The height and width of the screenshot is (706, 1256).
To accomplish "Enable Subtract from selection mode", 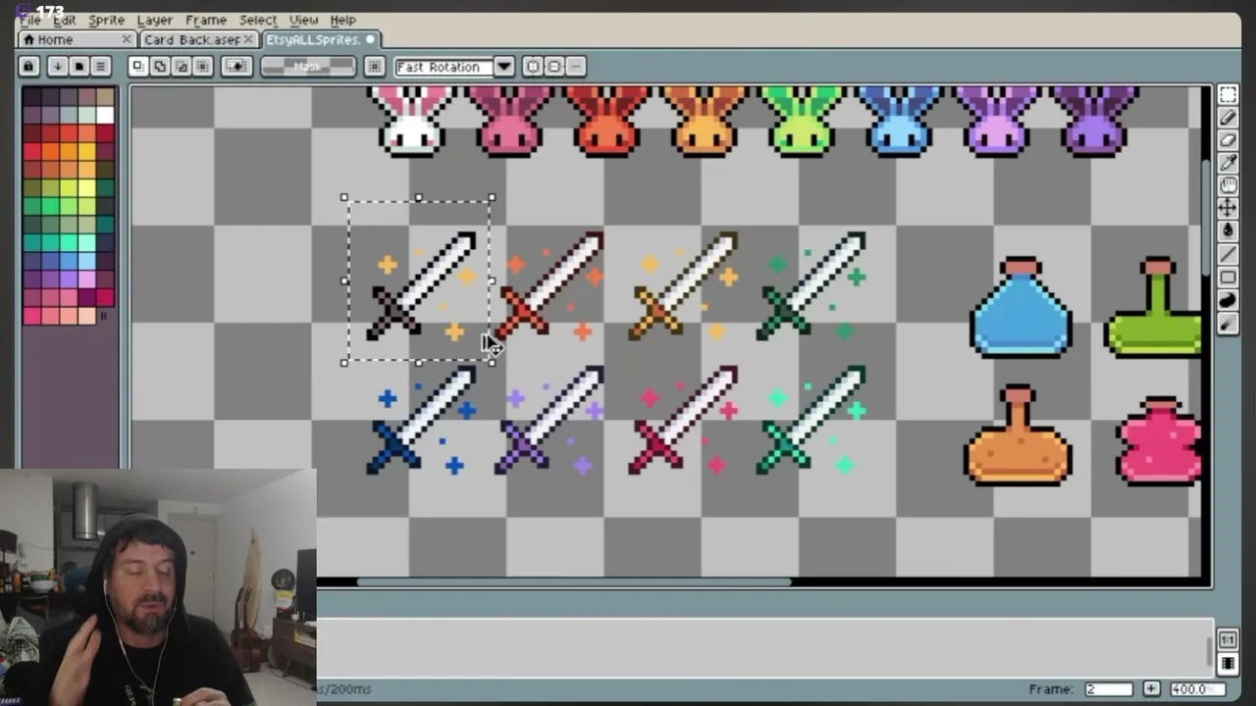I will 182,66.
